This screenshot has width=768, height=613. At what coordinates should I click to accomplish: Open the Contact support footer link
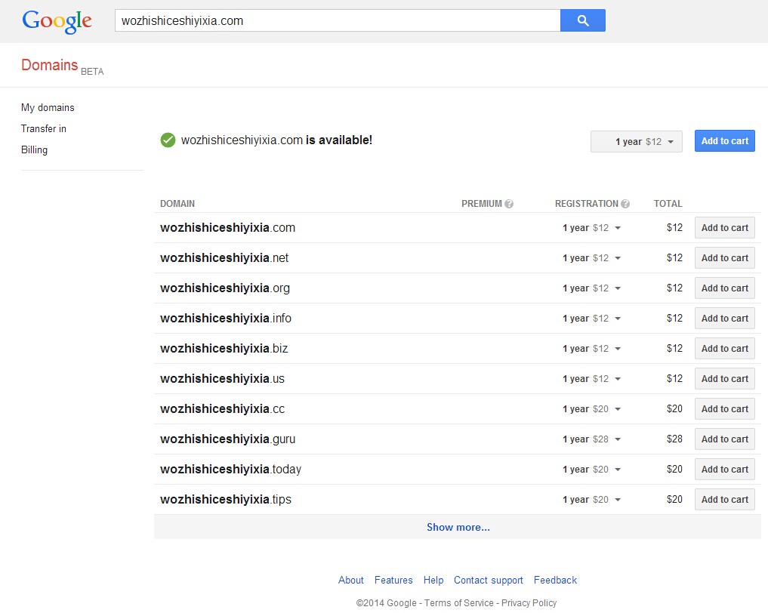tap(488, 581)
